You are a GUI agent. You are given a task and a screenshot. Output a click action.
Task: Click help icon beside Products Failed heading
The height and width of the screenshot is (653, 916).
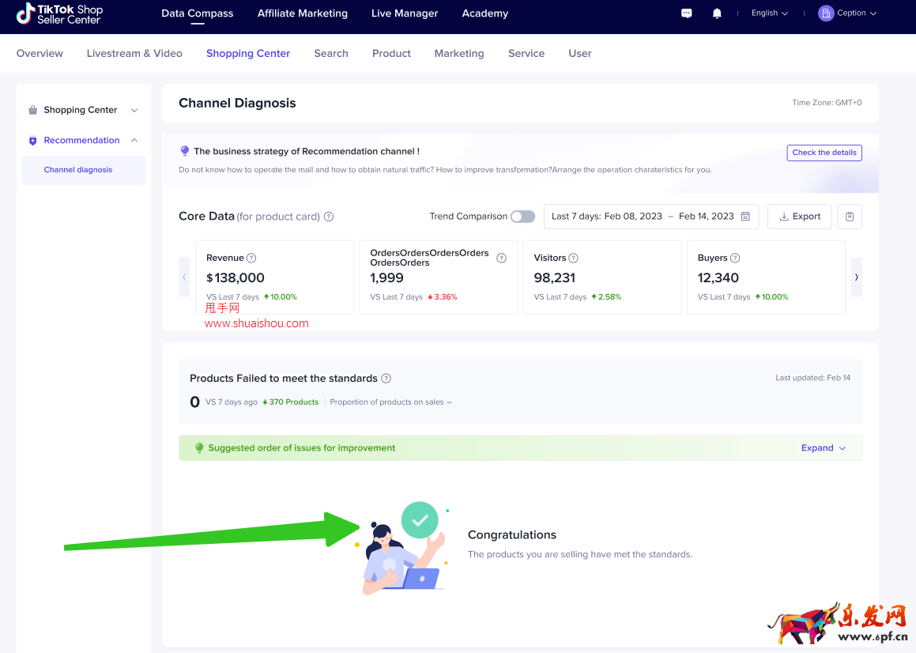(x=386, y=379)
